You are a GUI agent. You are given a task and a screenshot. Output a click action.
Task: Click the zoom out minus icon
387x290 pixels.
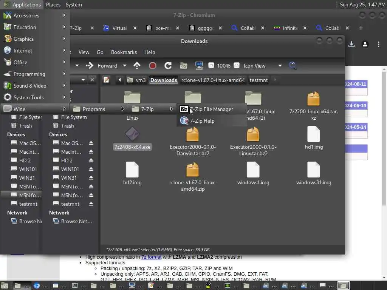click(211, 66)
